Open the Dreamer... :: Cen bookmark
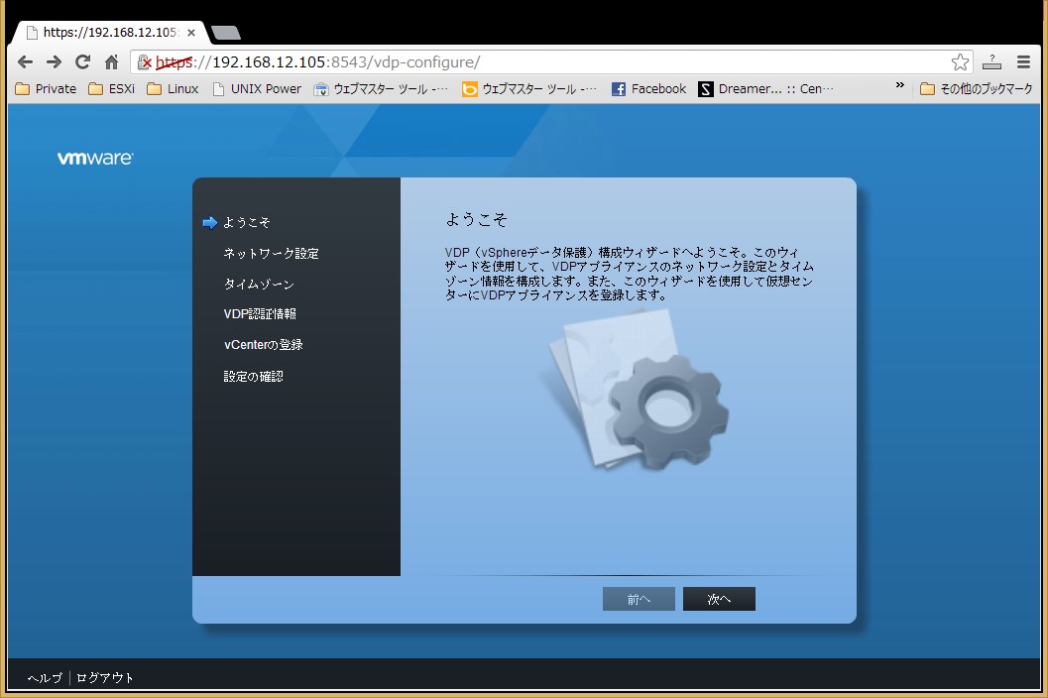 pos(766,89)
